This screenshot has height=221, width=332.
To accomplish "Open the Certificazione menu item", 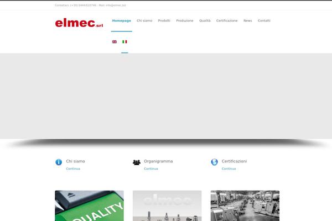I will [227, 21].
